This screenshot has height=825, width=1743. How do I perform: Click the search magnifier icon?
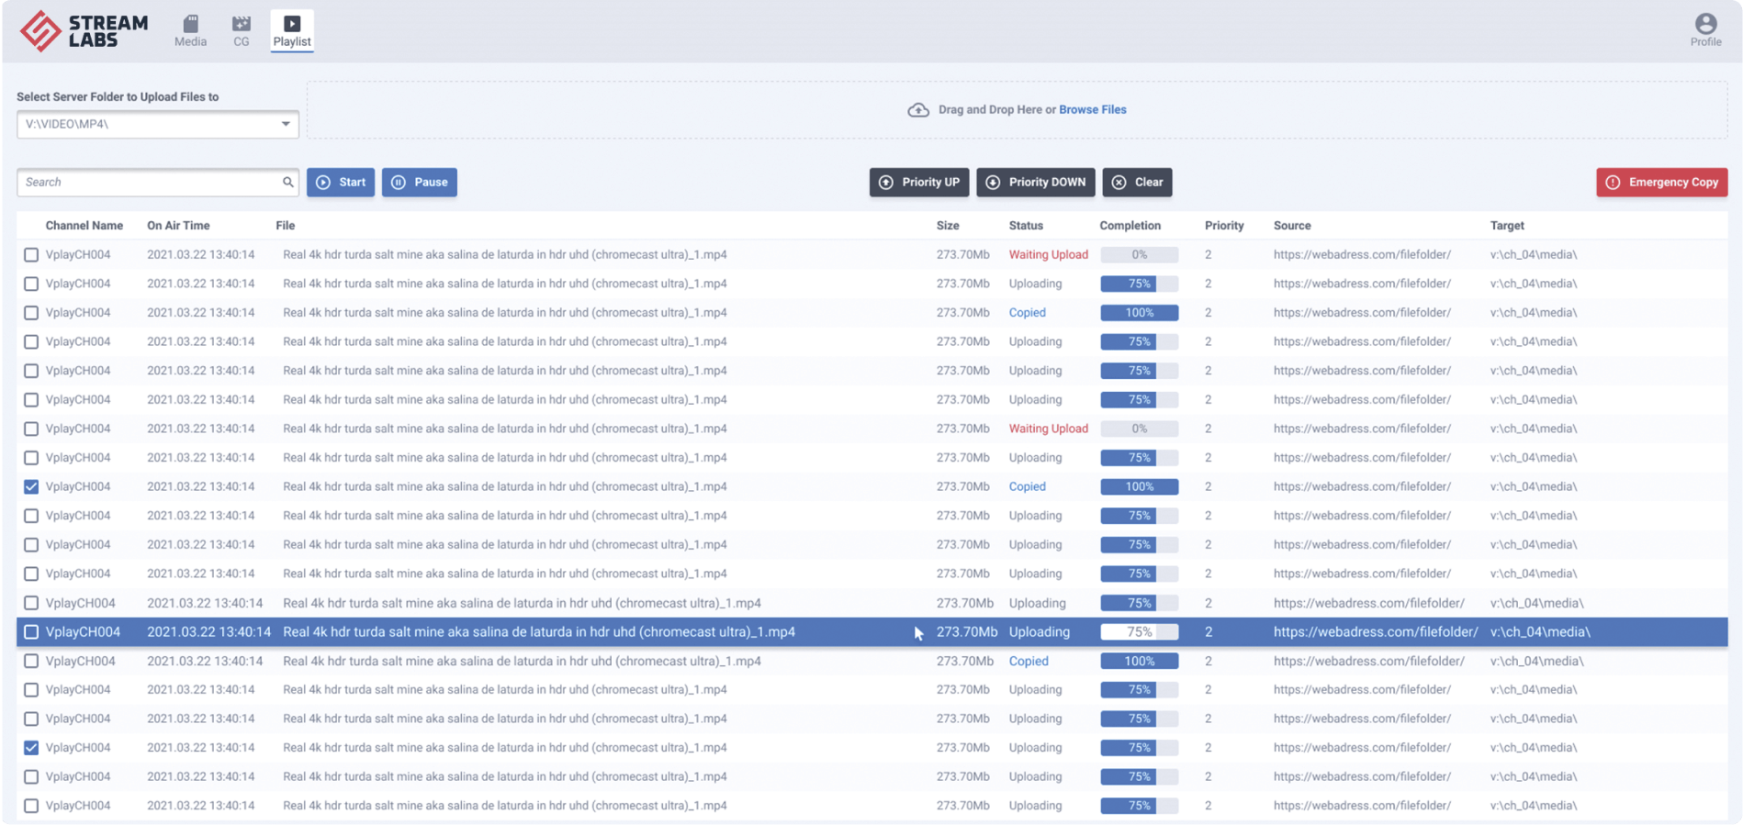pyautogui.click(x=287, y=183)
